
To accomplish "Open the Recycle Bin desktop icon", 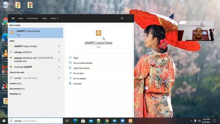I will click(x=5, y=7).
